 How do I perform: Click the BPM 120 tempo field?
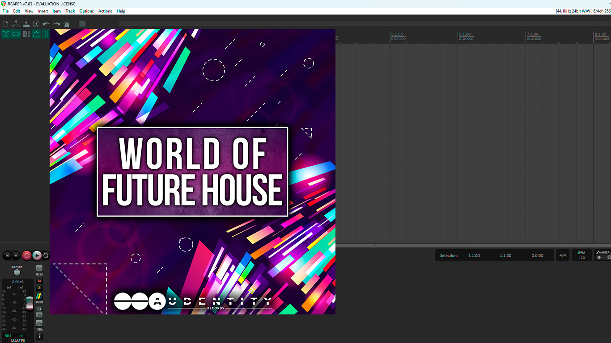(x=581, y=255)
